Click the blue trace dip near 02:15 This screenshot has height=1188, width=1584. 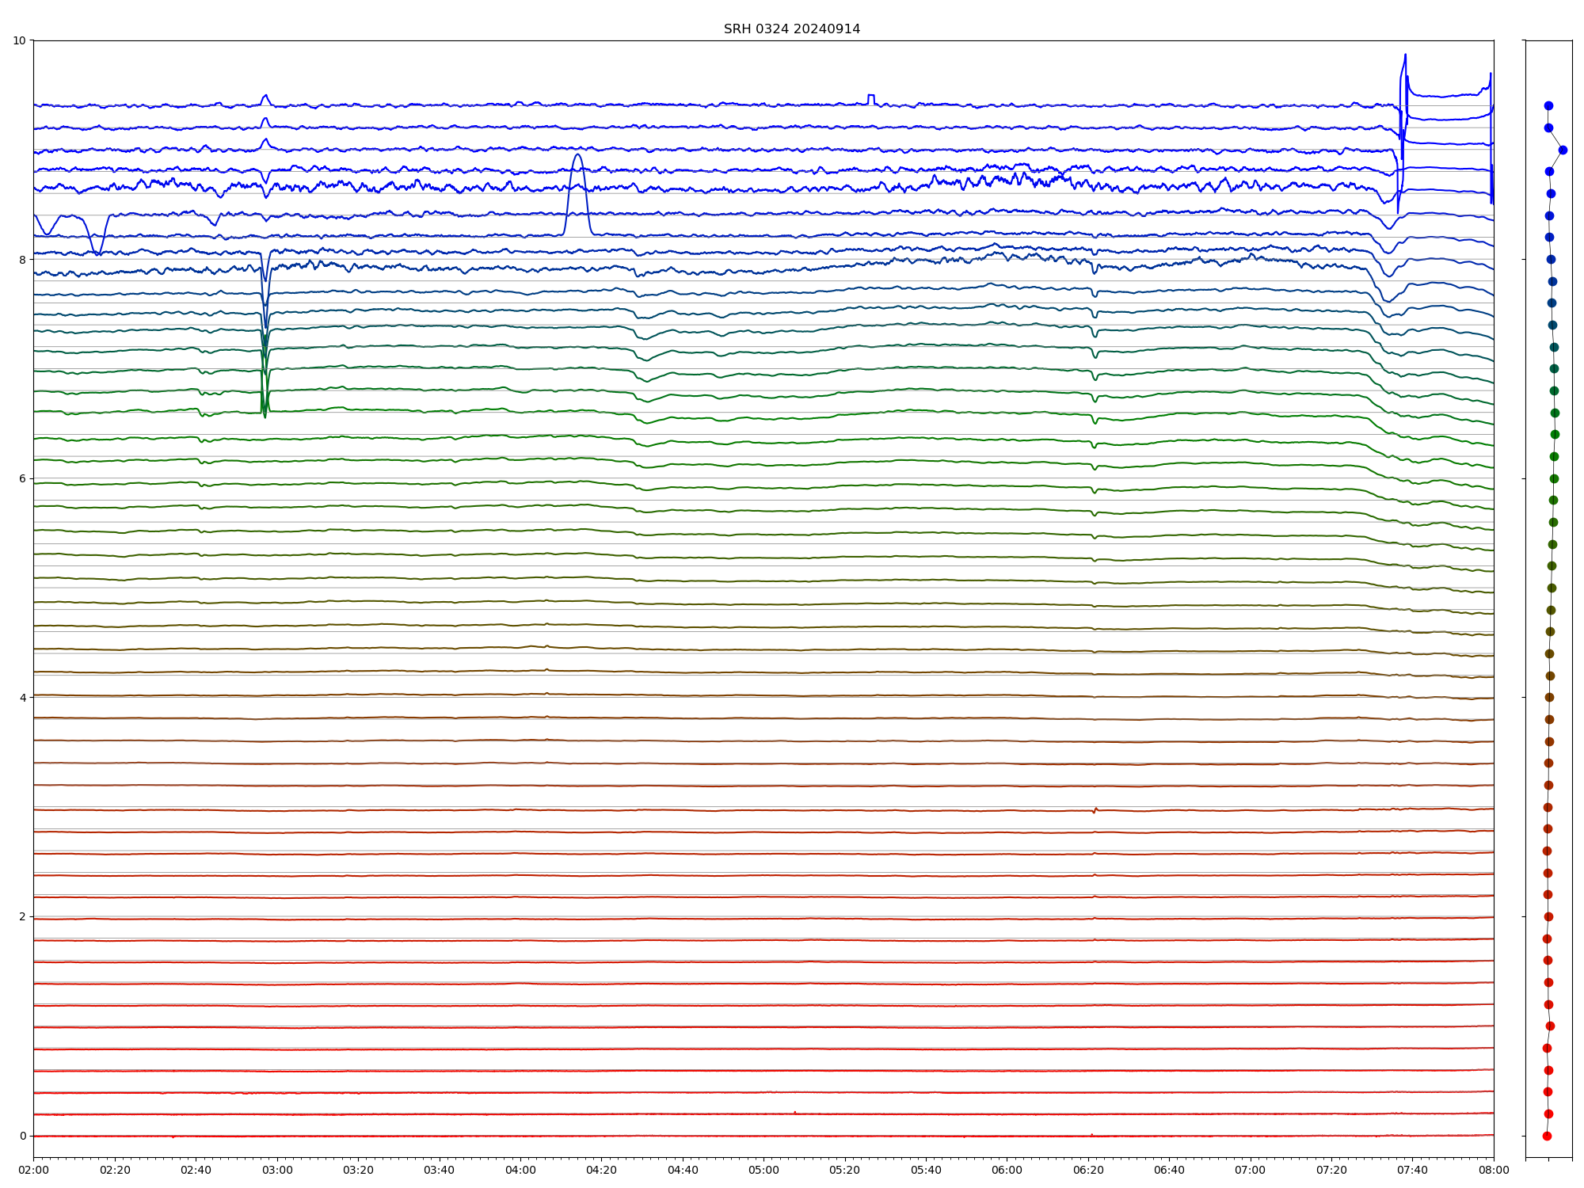tap(97, 252)
